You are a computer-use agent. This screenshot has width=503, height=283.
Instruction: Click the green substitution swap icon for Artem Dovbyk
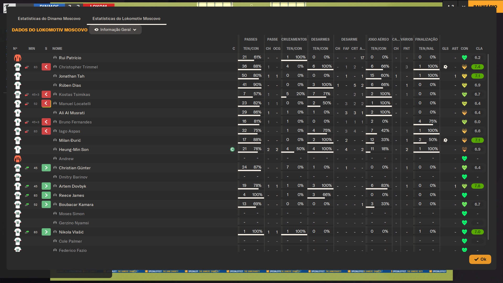tap(27, 186)
